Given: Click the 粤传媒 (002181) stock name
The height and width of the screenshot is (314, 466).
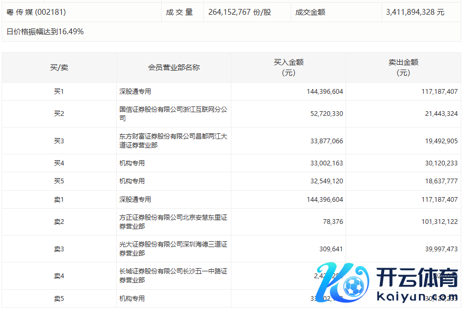Looking at the screenshot, I should [36, 12].
